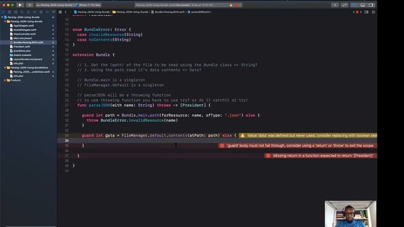Place cursor on empty line 34
This screenshot has width=404, height=227.
218,141
